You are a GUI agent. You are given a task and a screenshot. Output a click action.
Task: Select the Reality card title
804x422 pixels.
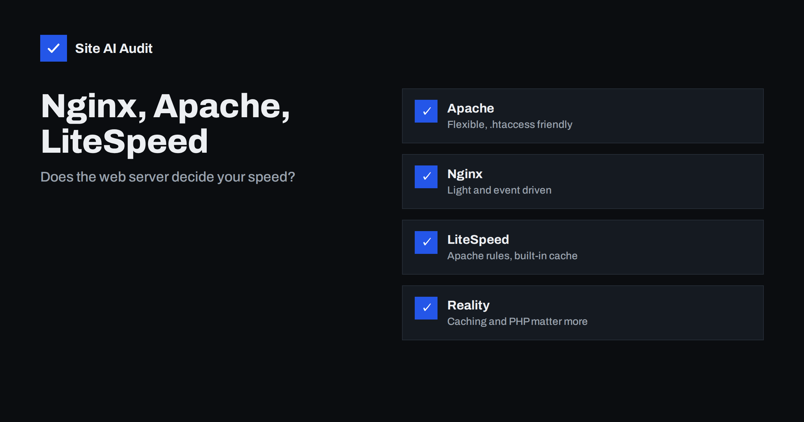tap(469, 305)
